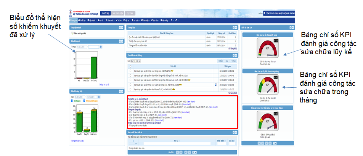Open the Lọc filter dropdown
This screenshot has width=363, height=156.
click(x=135, y=61)
